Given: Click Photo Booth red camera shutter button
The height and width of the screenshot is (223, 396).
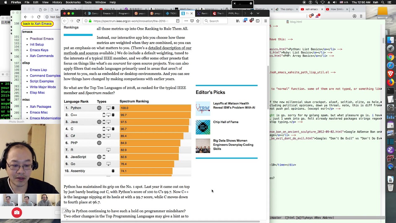Looking at the screenshot, I should (x=17, y=212).
